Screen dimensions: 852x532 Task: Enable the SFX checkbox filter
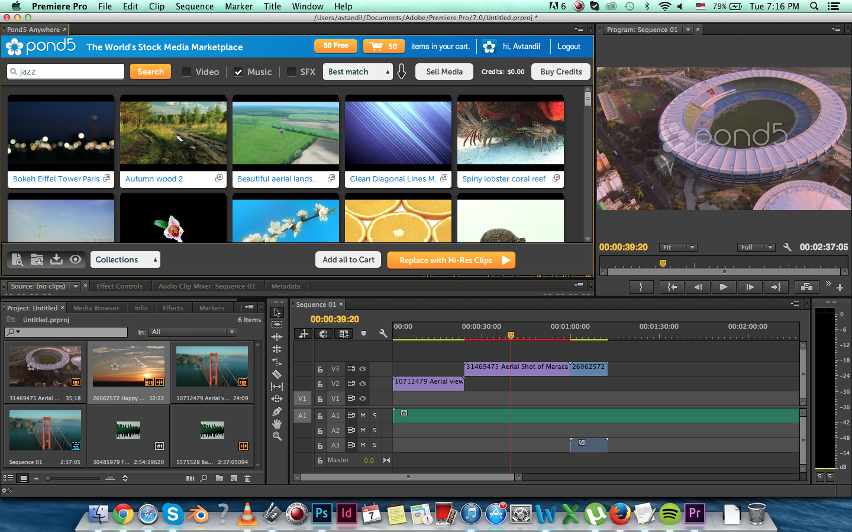click(x=291, y=72)
